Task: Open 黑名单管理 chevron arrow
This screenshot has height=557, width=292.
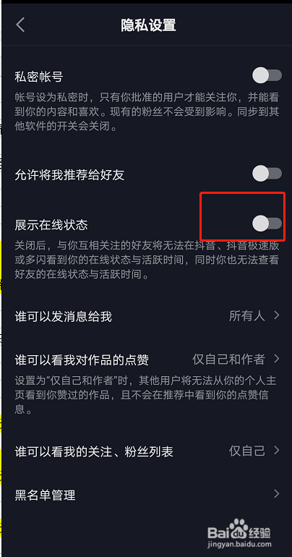Action: click(x=277, y=494)
